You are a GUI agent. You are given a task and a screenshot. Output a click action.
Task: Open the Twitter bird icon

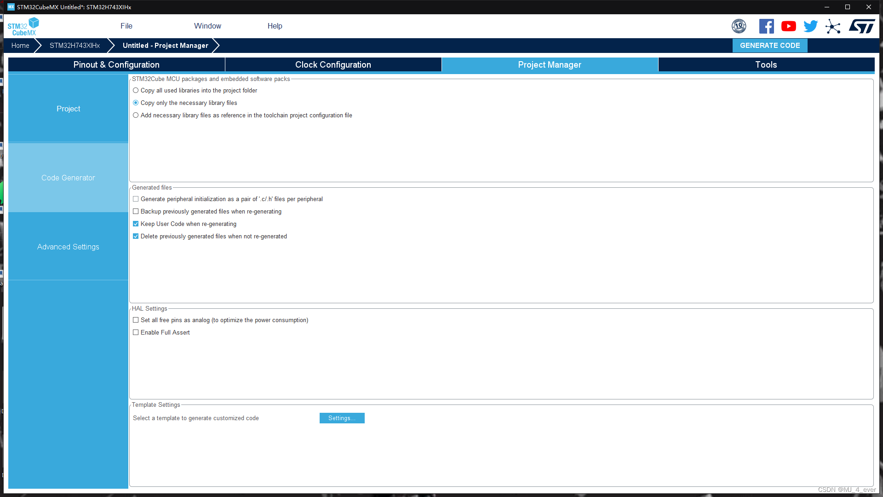(810, 26)
